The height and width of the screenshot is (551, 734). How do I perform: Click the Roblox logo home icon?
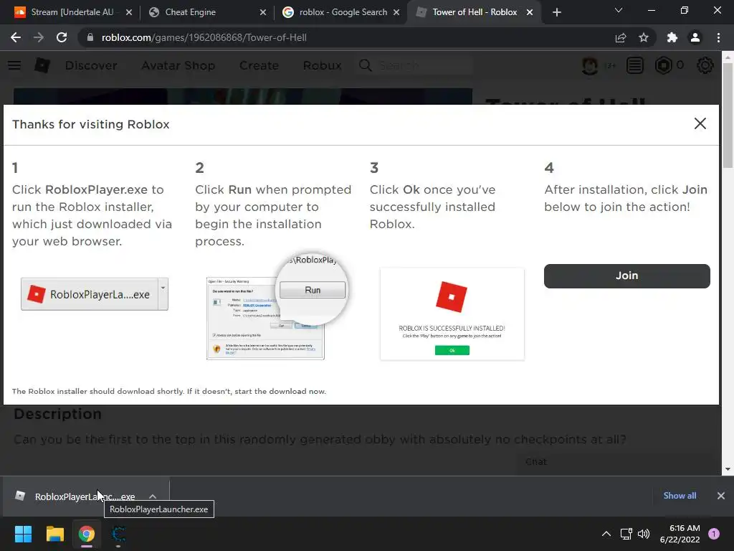(42, 65)
